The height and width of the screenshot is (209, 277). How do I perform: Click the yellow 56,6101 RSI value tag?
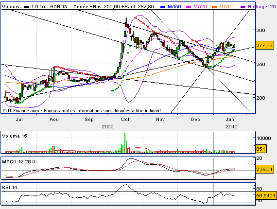(x=266, y=196)
